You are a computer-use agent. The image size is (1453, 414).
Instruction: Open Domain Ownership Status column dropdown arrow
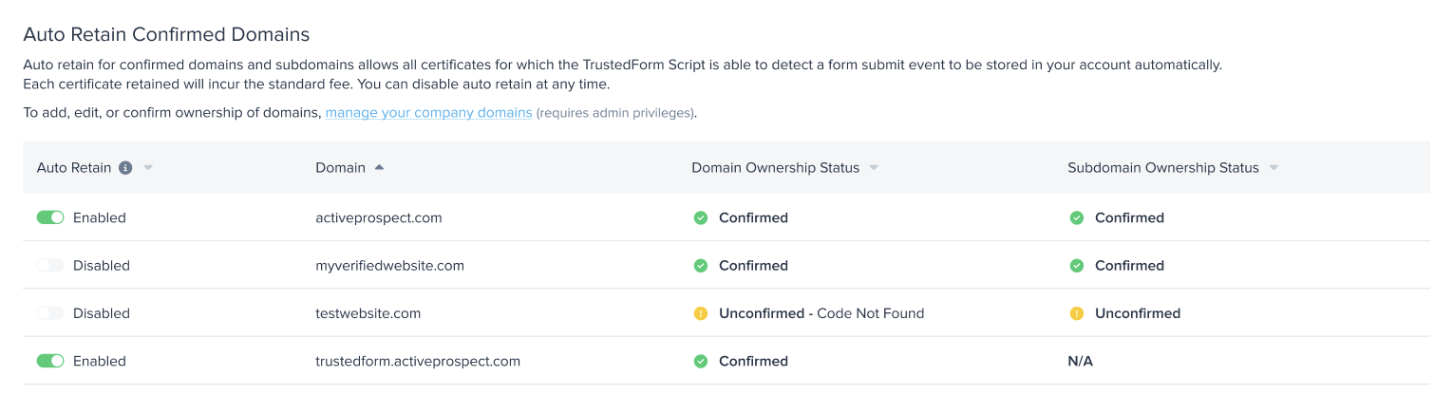pos(874,168)
